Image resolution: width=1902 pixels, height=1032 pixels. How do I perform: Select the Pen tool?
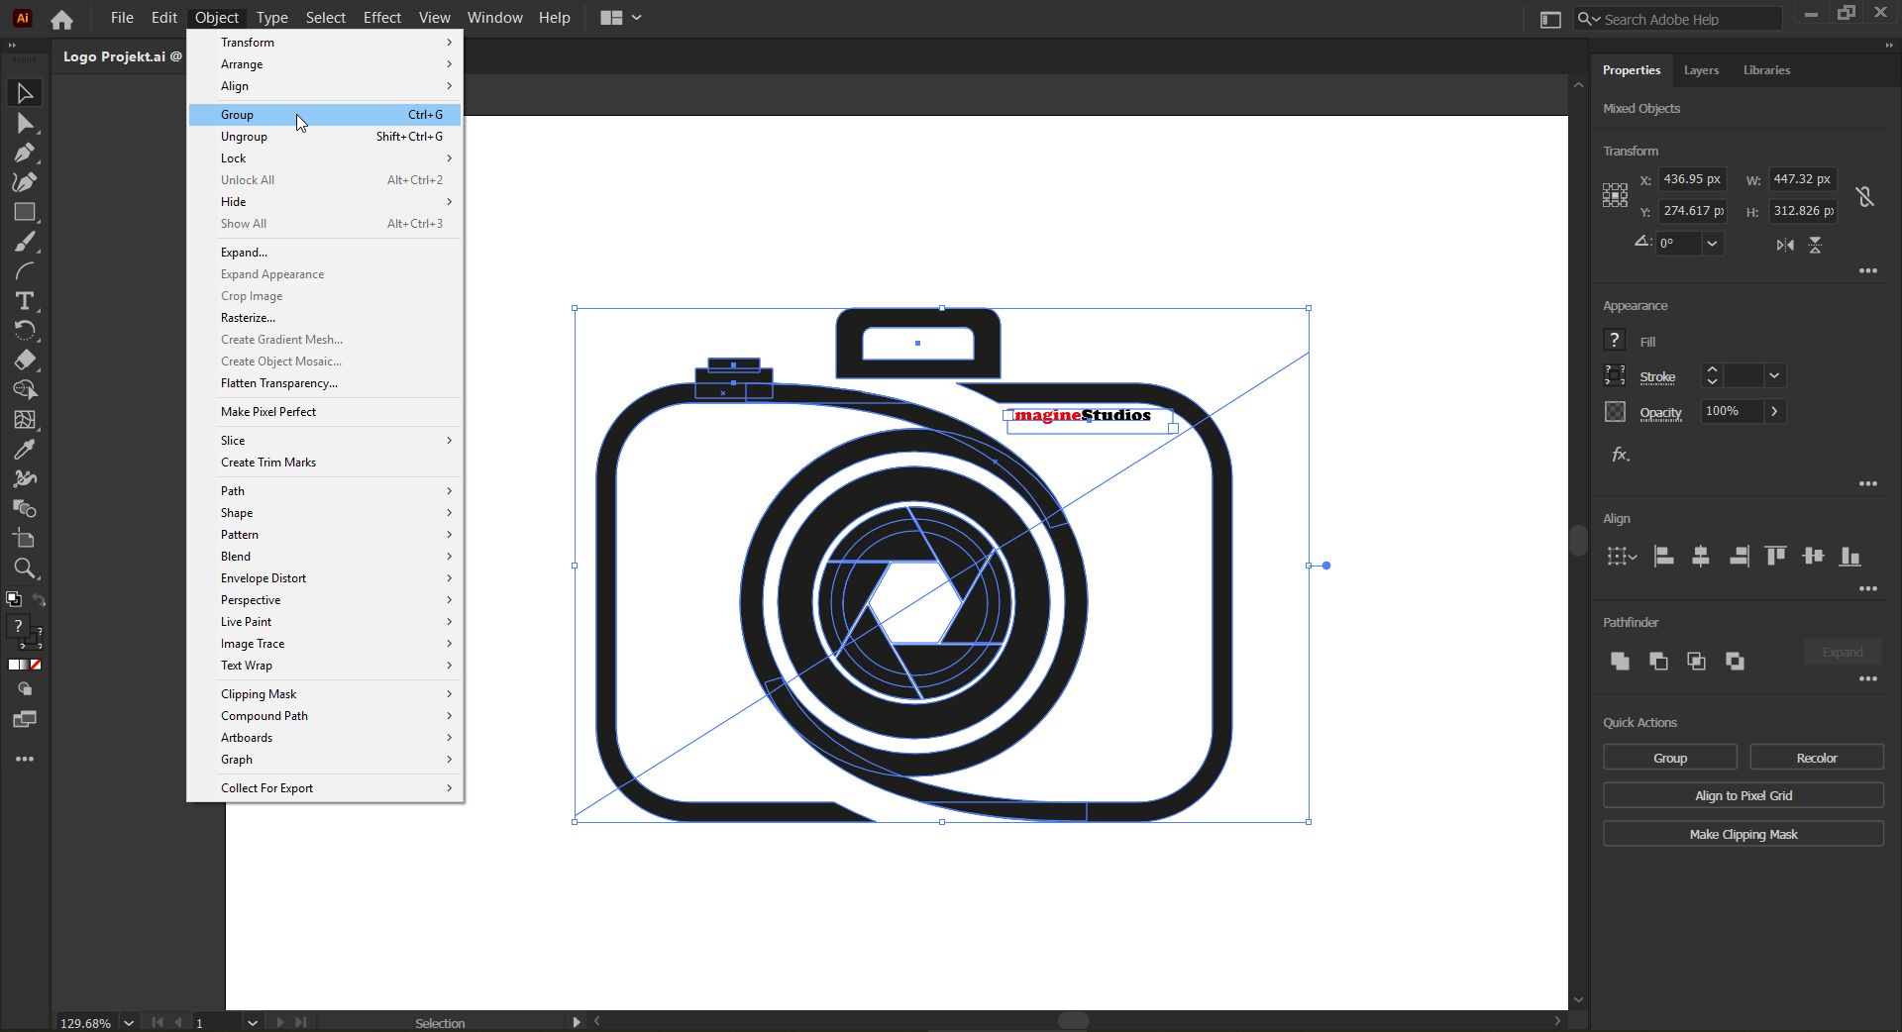25,153
